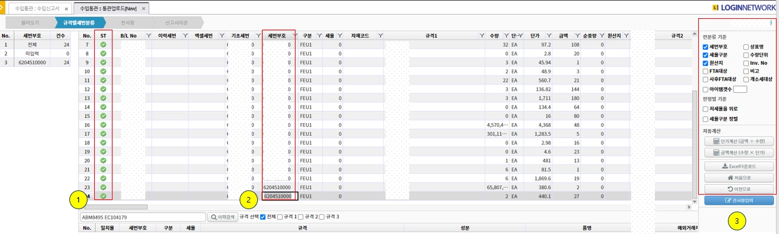Check the 개소세대상 checkbox
The image size is (779, 234).
pos(746,79)
